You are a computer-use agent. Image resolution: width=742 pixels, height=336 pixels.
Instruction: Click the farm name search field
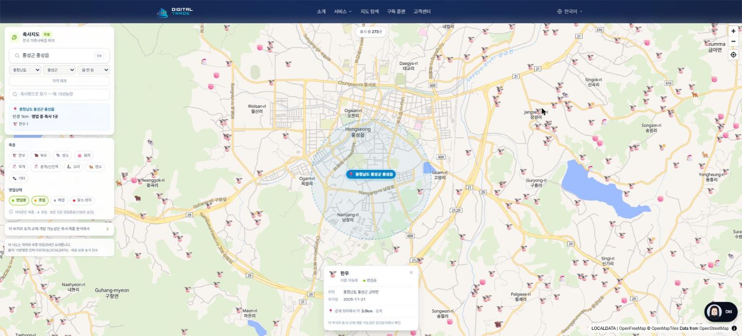59,94
